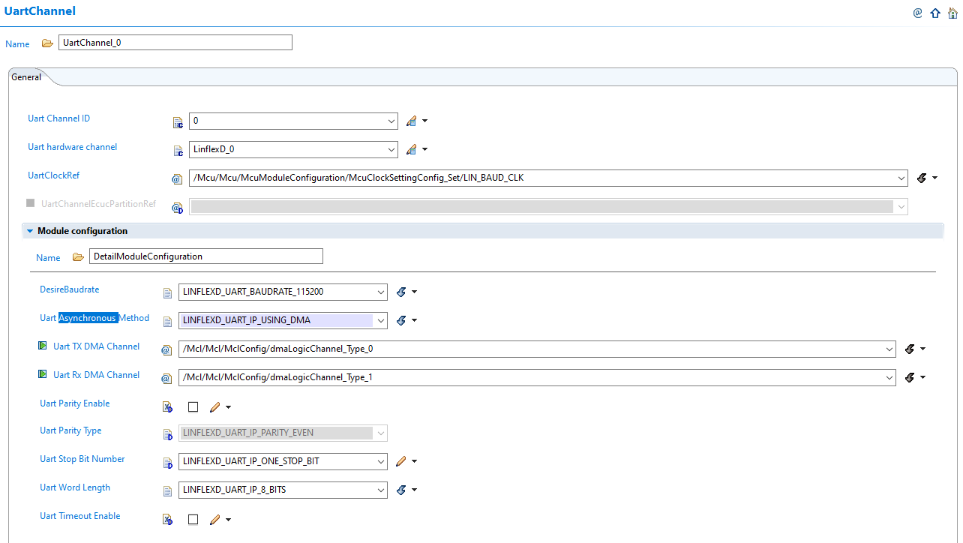
Task: Click the home icon in the top-right corner
Action: click(x=953, y=13)
